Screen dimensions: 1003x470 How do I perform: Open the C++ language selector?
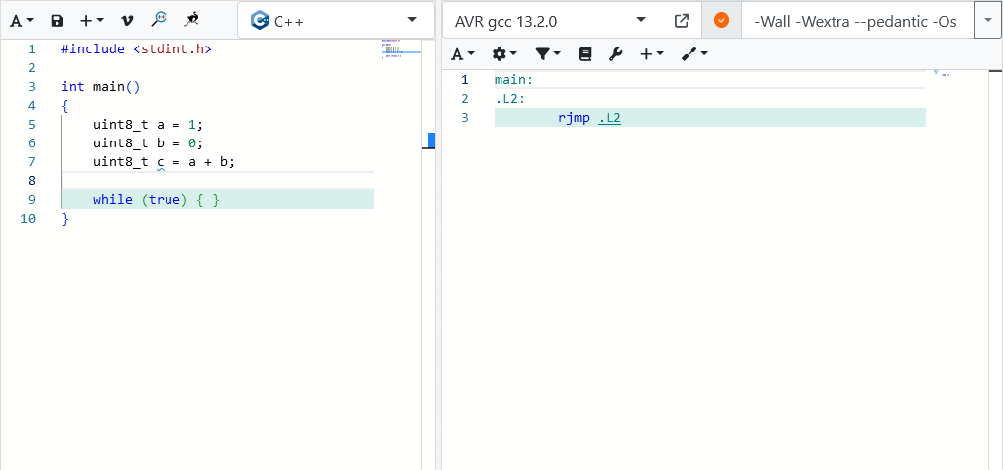click(x=335, y=20)
